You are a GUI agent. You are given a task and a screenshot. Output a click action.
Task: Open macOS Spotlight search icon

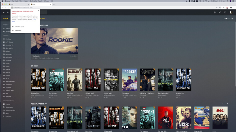click(227, 1)
